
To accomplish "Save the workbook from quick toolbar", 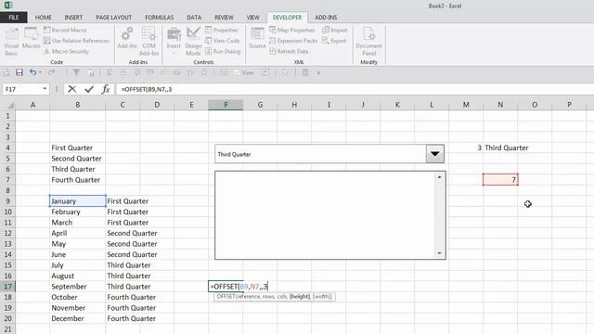I will [19, 72].
